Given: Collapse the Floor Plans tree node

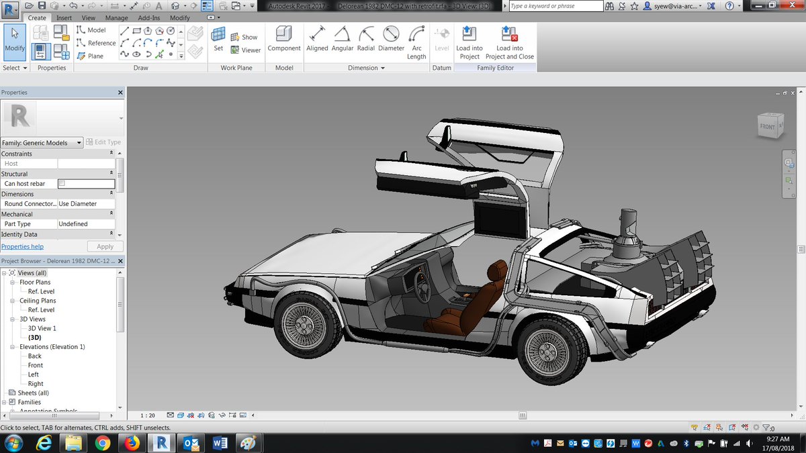Looking at the screenshot, I should [13, 283].
